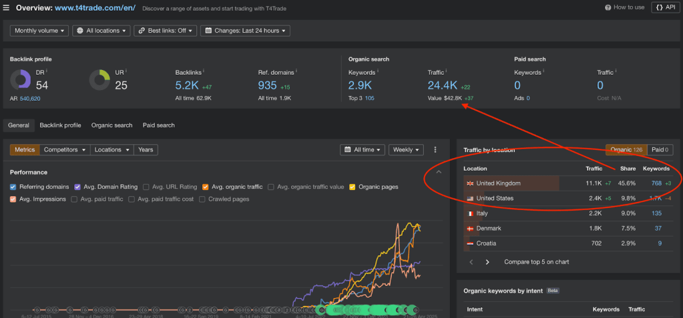Click the Backlinks 5.2K value

pos(188,85)
